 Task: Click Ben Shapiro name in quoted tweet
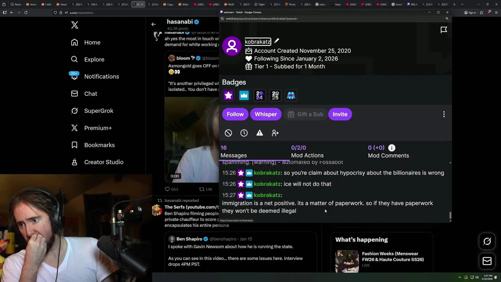pos(189,239)
